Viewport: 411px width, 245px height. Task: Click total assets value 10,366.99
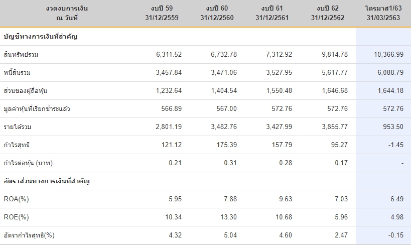(388, 55)
